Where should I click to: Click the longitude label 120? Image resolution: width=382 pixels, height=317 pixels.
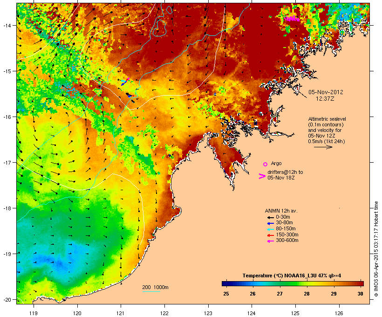77,313
